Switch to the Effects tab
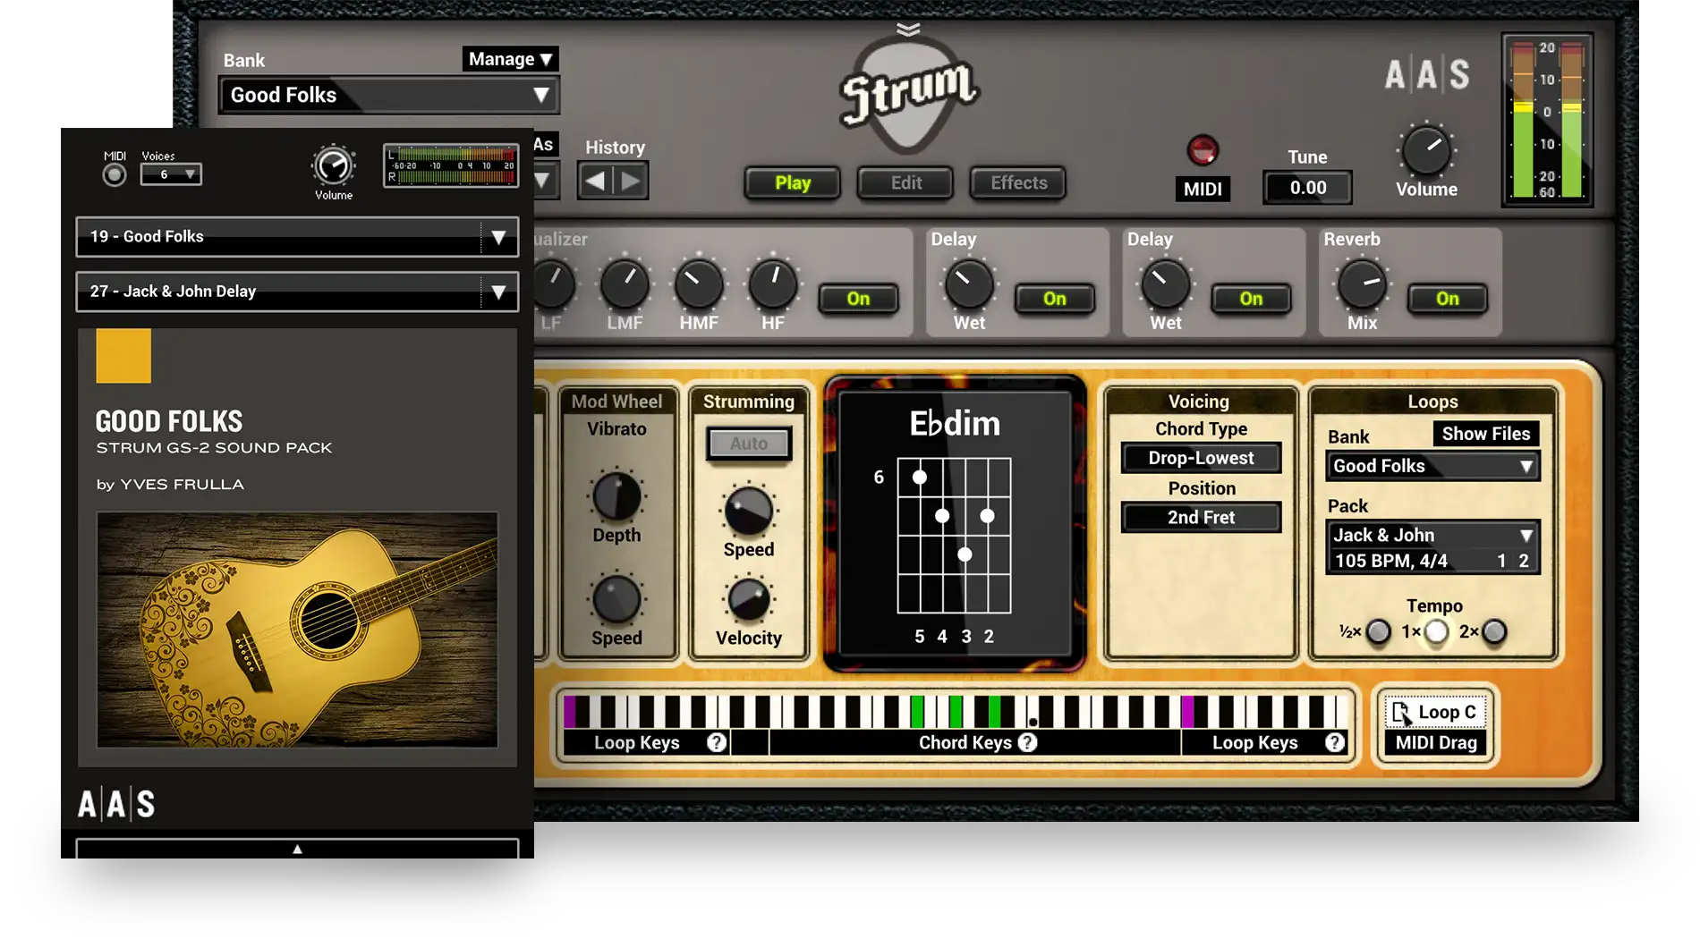This screenshot has width=1700, height=939. [1018, 183]
